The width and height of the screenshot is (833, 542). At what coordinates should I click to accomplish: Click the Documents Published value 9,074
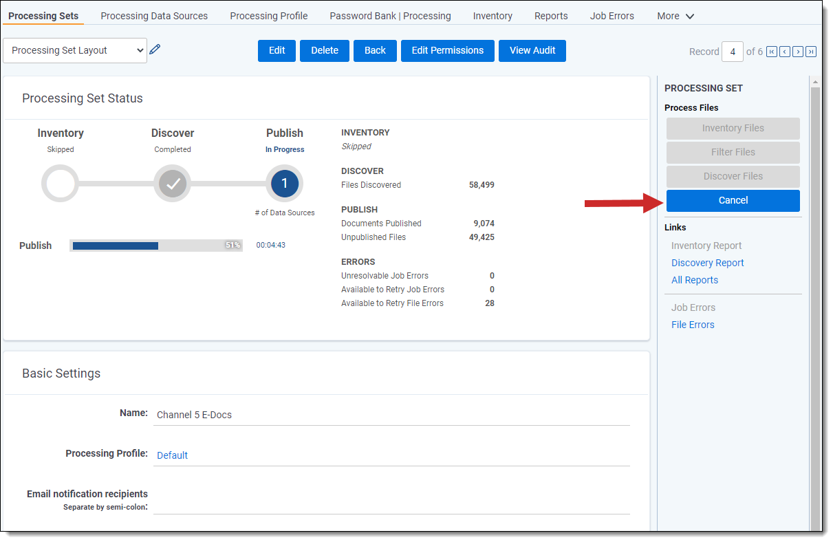pos(484,224)
